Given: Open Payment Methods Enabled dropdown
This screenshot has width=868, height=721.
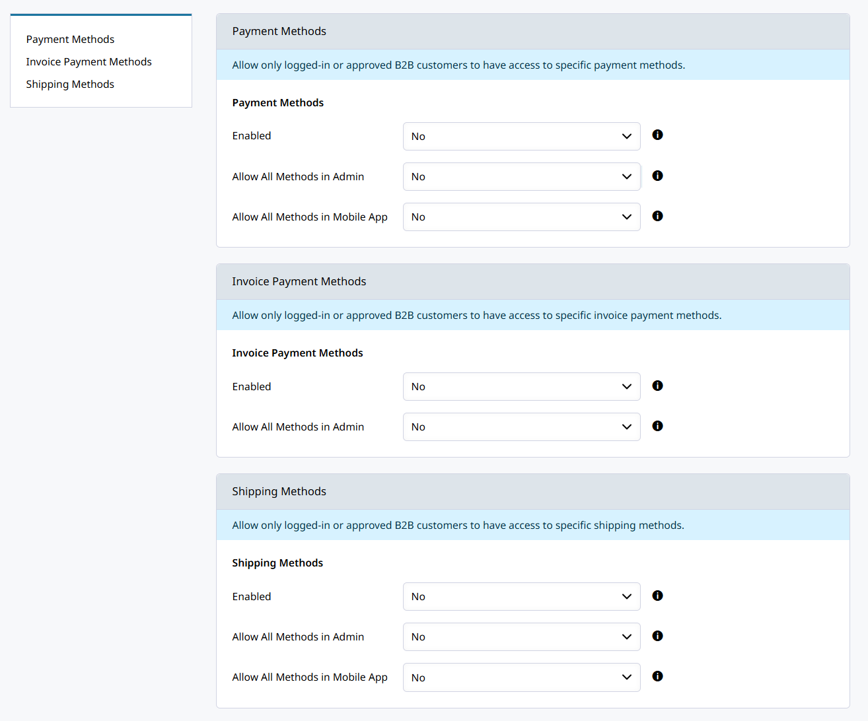Looking at the screenshot, I should tap(522, 136).
